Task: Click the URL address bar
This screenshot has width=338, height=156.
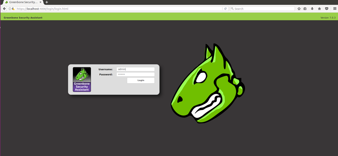Action: coord(119,9)
